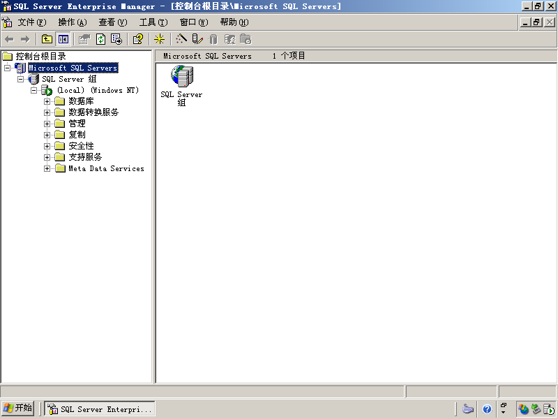Expand the 管理 node
The image size is (558, 419).
pyautogui.click(x=47, y=124)
